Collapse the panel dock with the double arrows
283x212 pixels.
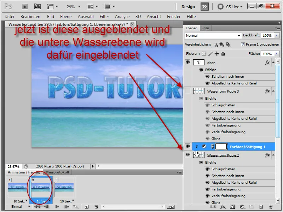(x=279, y=23)
